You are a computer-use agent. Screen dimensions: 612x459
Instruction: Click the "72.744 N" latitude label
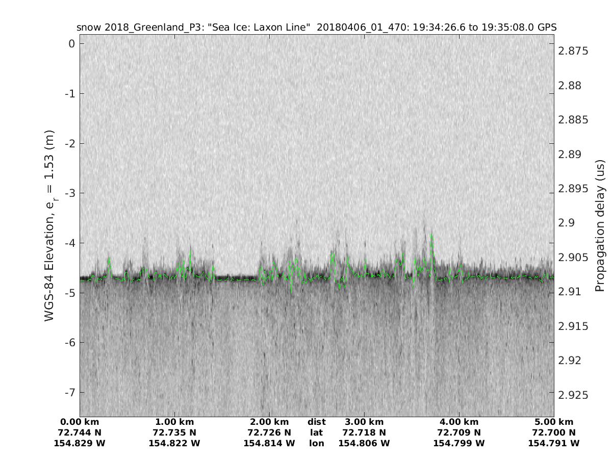(x=80, y=433)
